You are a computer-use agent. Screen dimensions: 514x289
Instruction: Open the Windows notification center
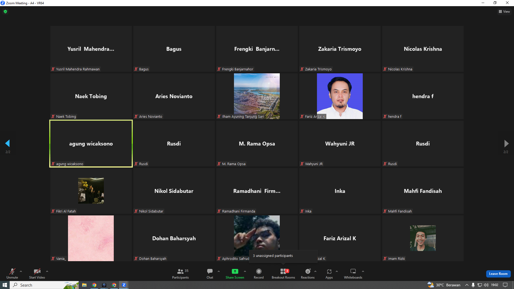pos(505,285)
